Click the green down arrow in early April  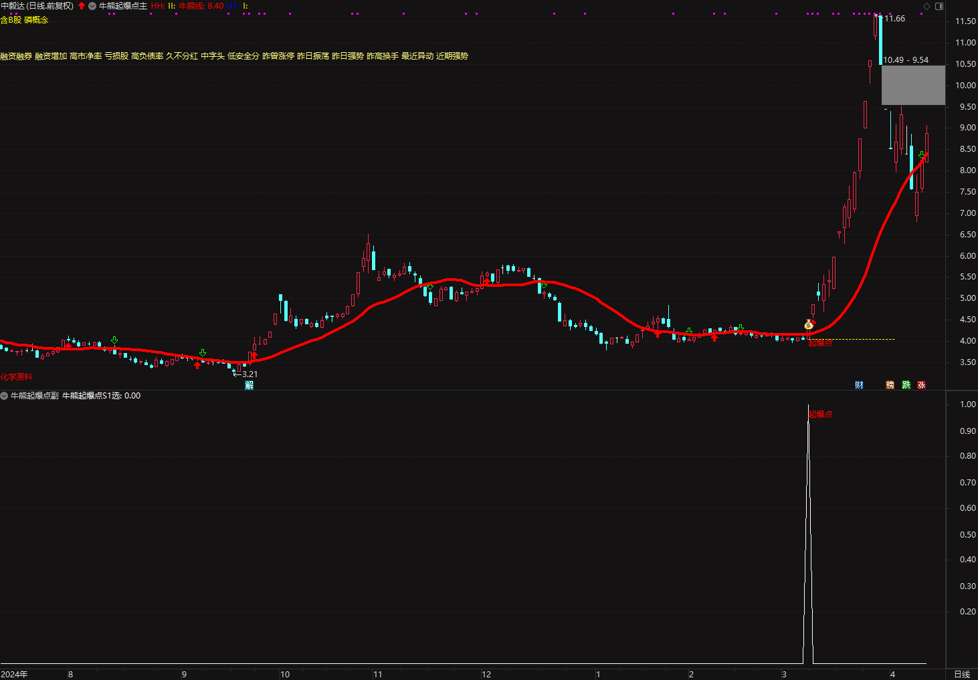pyautogui.click(x=921, y=154)
